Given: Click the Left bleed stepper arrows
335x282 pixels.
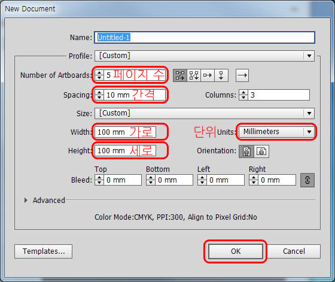Looking at the screenshot, I should pos(202,180).
